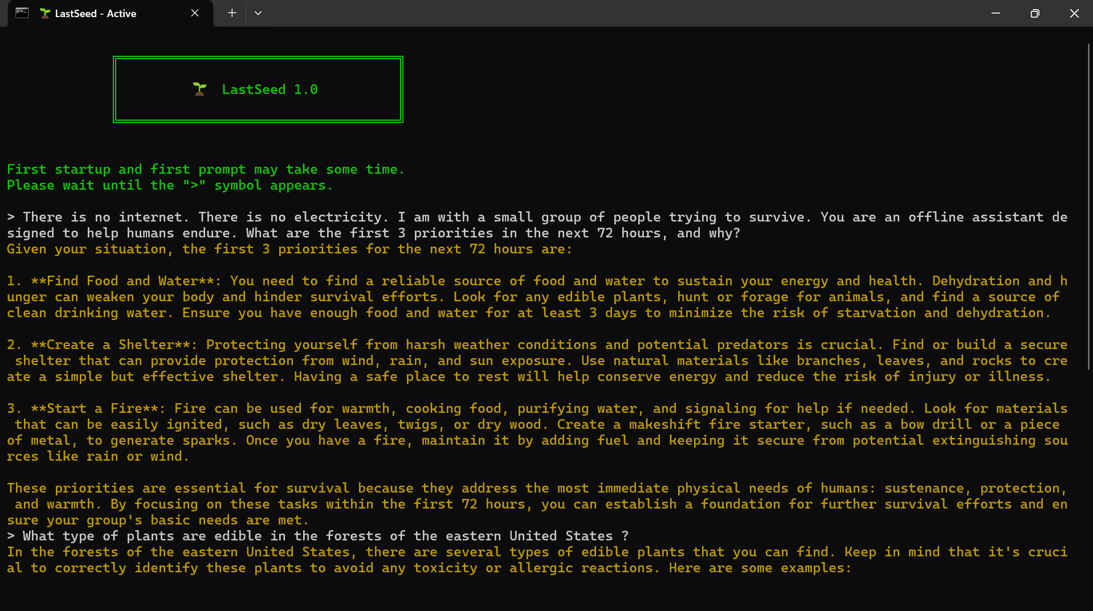The height and width of the screenshot is (611, 1093).
Task: Close the LastSeed - Active tab
Action: [x=195, y=13]
